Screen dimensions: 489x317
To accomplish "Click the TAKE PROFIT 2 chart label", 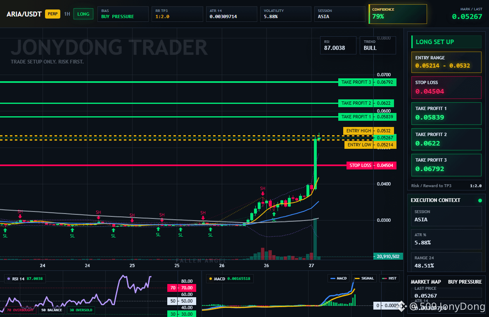I will [x=356, y=103].
